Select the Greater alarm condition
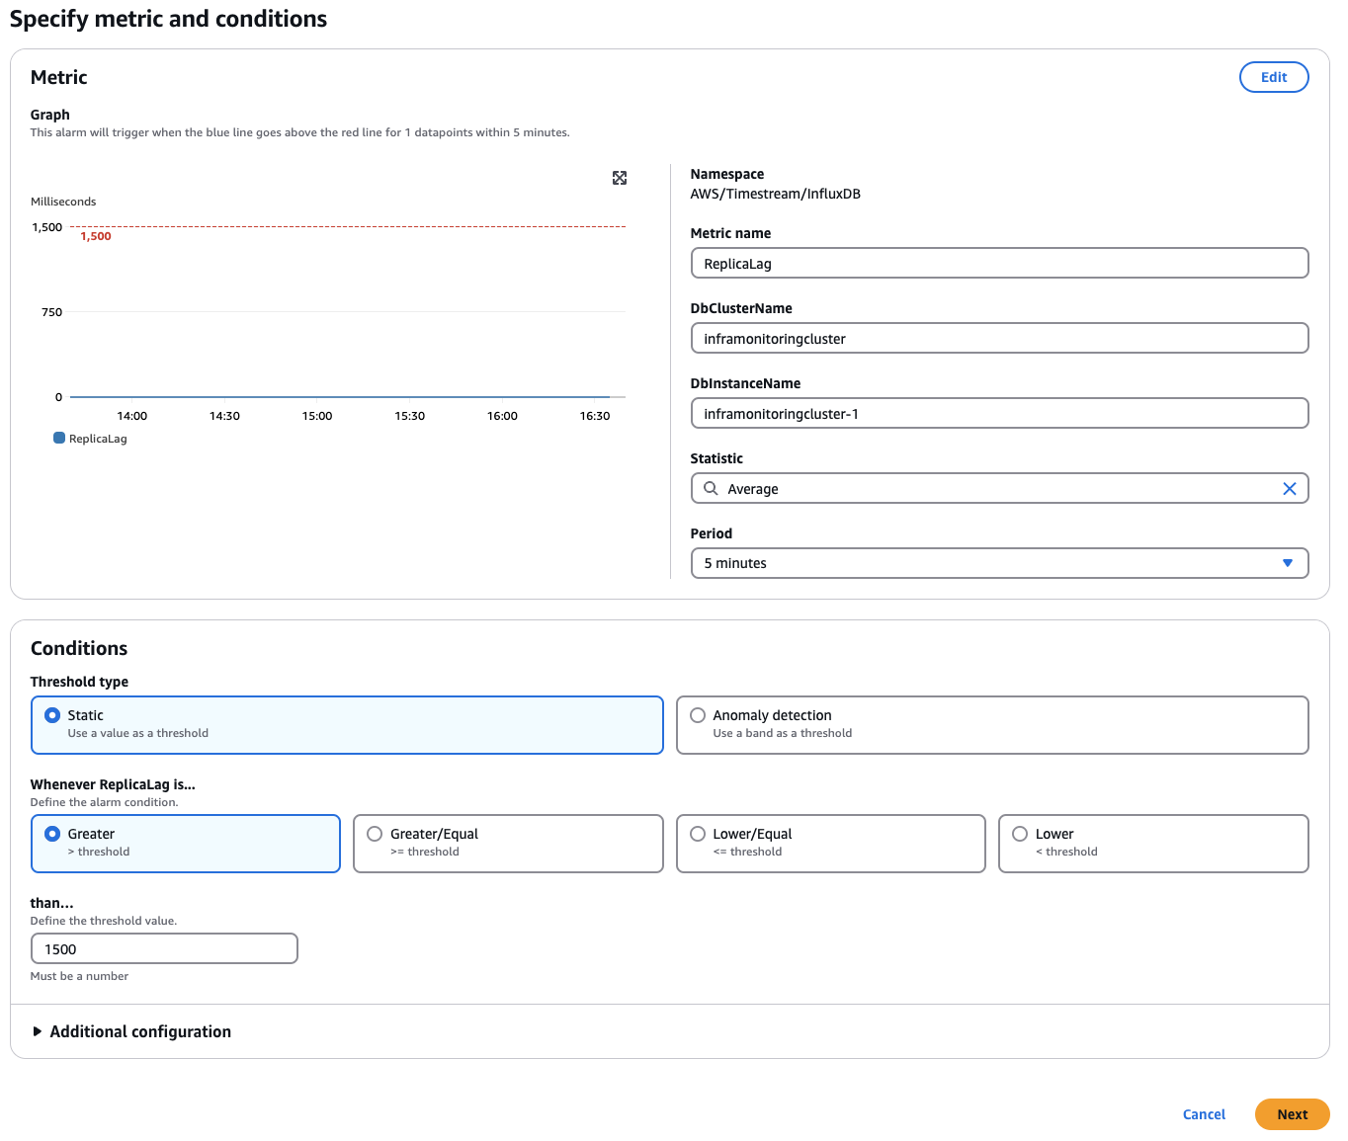Viewport: 1348px width, 1141px height. 52,834
